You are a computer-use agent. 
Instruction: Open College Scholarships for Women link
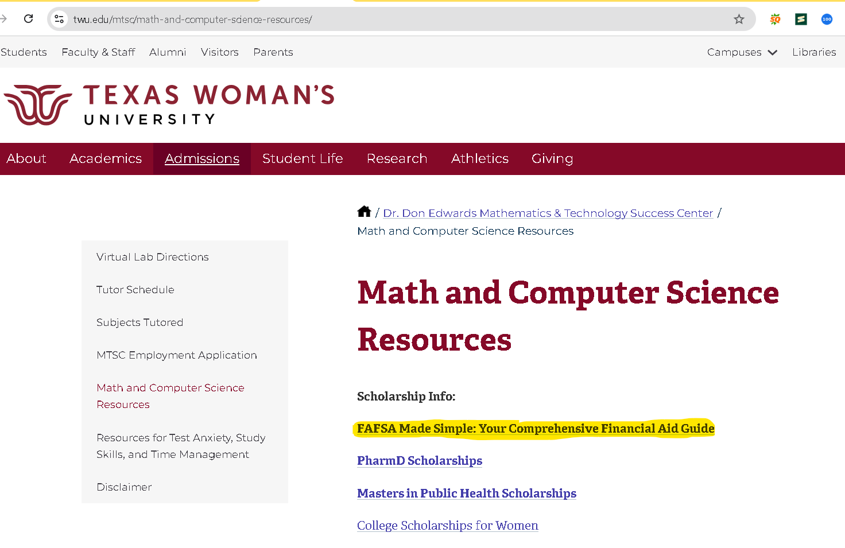tap(448, 526)
